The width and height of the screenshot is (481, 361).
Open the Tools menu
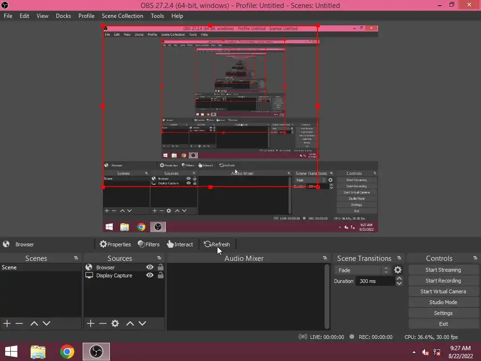click(x=157, y=16)
